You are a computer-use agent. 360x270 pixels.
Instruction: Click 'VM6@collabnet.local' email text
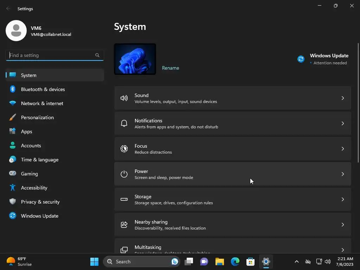click(x=51, y=34)
